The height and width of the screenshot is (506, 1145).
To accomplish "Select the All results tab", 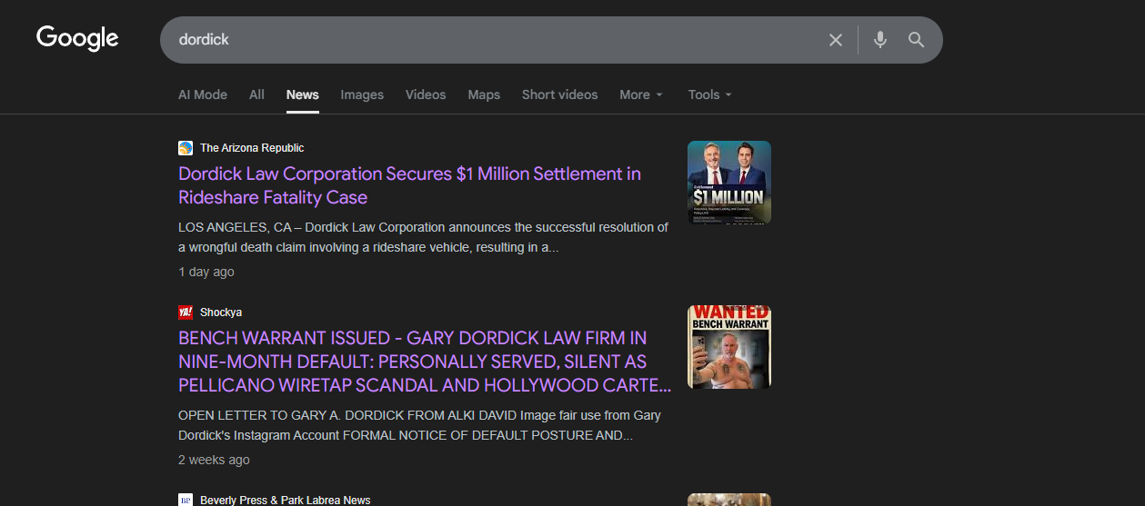I will pyautogui.click(x=256, y=94).
